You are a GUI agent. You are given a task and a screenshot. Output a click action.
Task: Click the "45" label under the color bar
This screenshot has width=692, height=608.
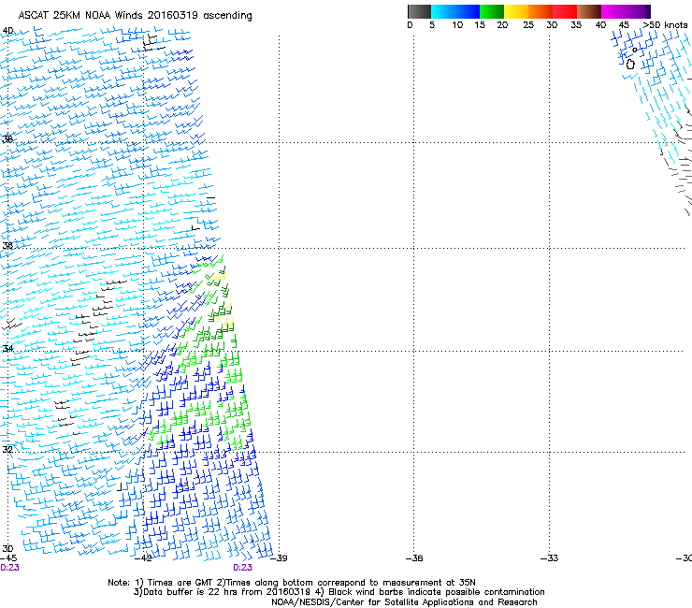coord(624,25)
